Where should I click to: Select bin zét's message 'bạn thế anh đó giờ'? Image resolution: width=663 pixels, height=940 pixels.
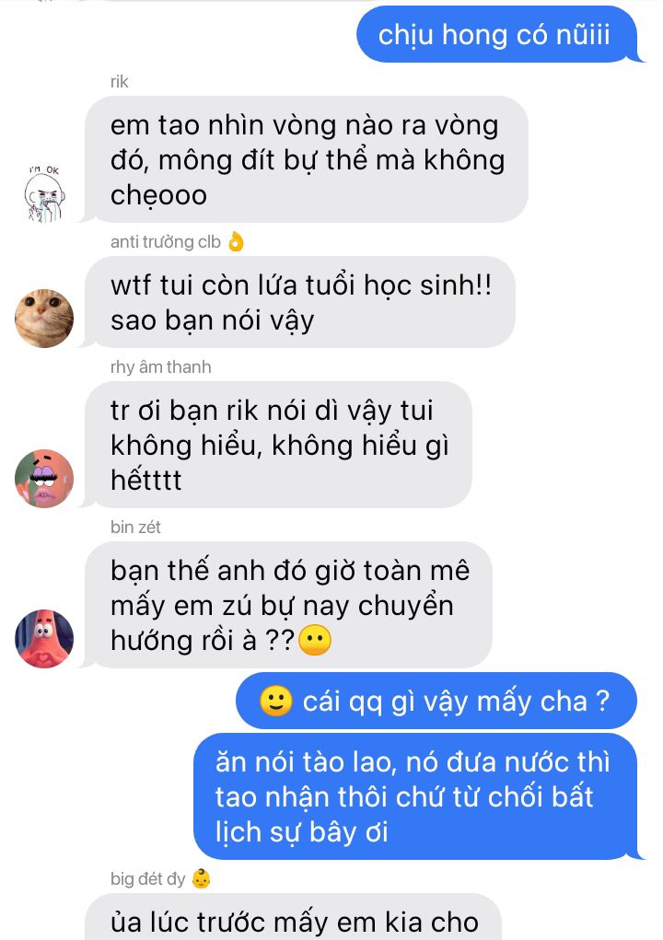coord(288,605)
